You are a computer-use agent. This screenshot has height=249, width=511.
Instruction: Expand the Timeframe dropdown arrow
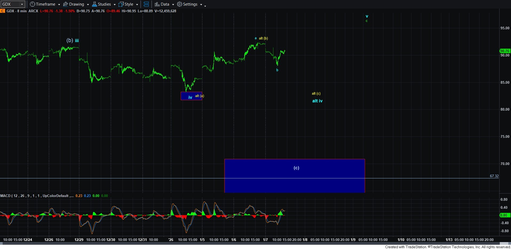(x=59, y=5)
